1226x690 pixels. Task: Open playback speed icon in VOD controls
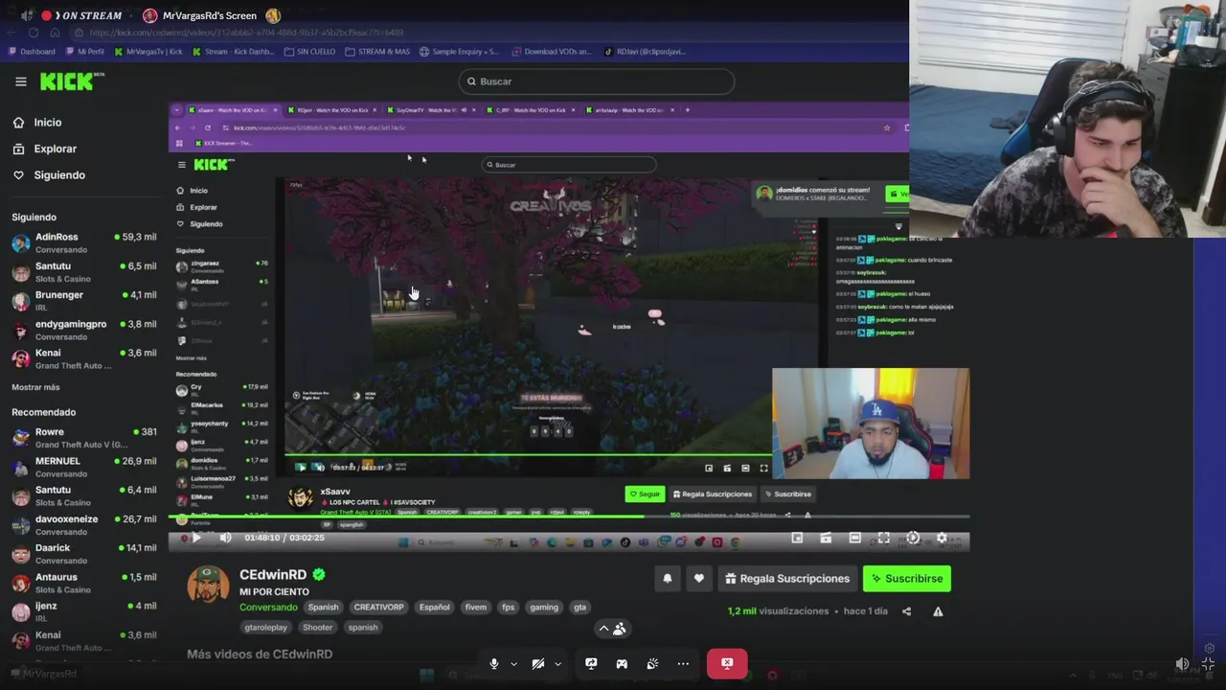(913, 539)
